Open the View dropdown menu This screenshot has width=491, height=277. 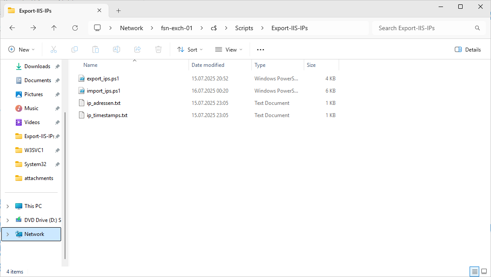(x=229, y=49)
